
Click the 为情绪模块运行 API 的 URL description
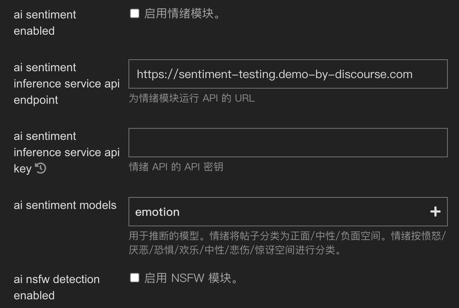[192, 98]
